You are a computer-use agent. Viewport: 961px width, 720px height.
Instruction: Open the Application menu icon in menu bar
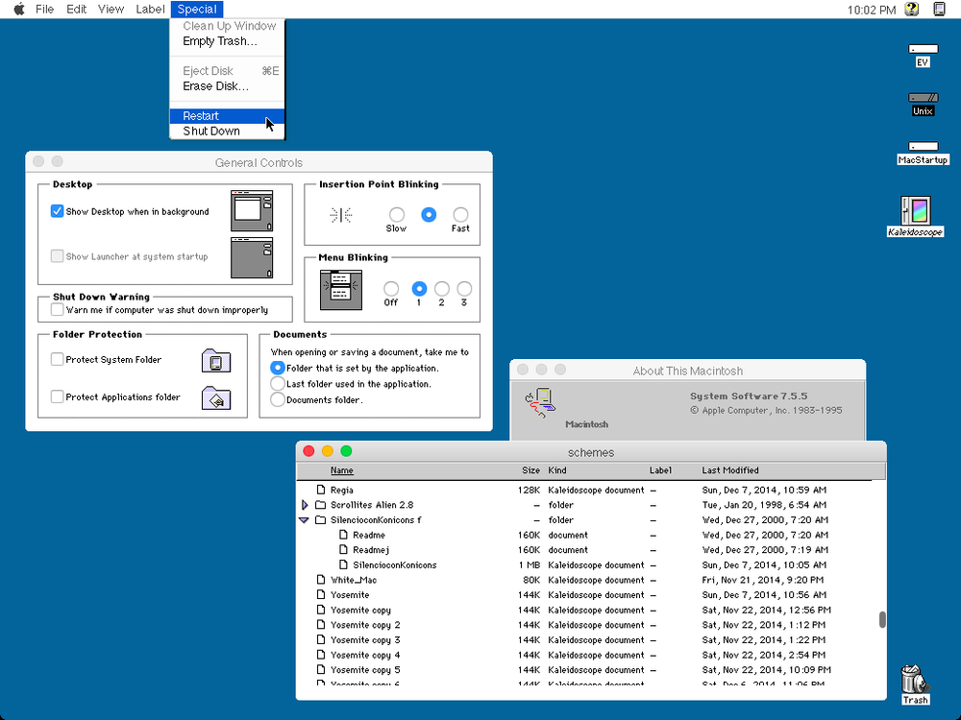tap(939, 10)
